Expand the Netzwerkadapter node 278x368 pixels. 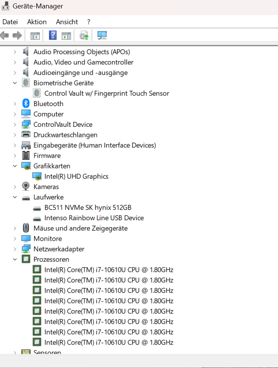[15, 249]
